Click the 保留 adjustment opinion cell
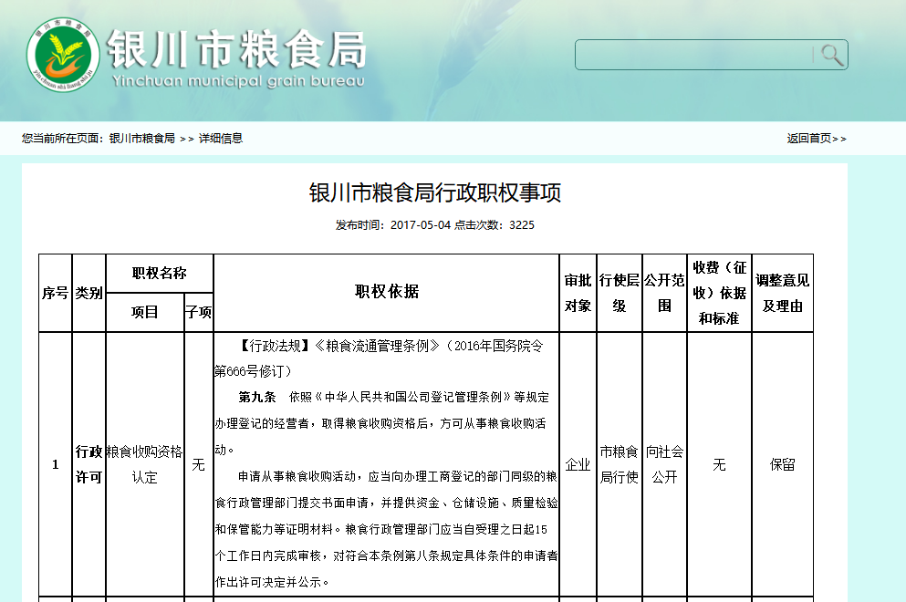 [x=782, y=464]
